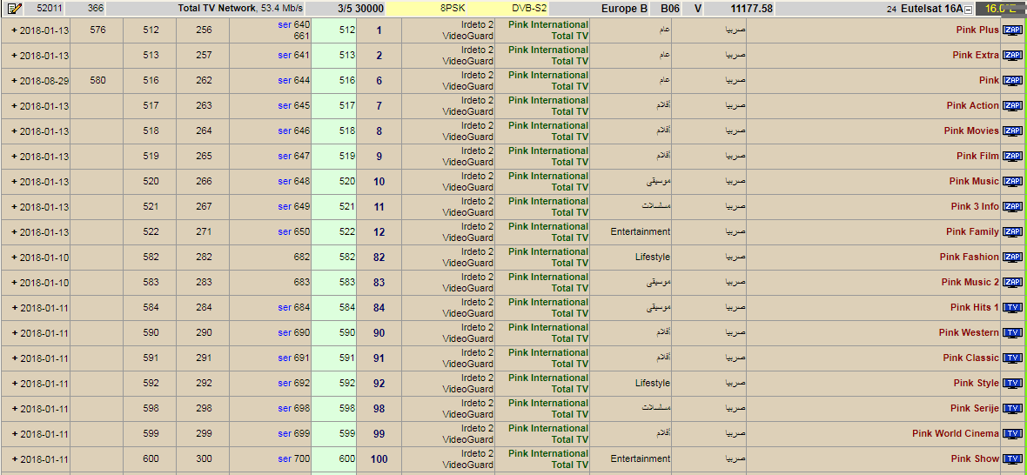1027x475 pixels.
Task: Open the ZAP icon next to Pink Action
Action: pyautogui.click(x=1012, y=106)
